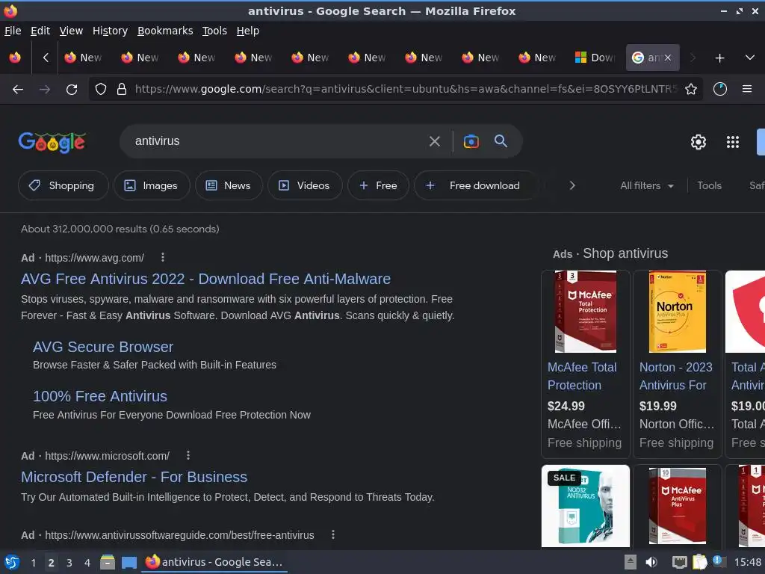Go back to the previous page

point(18,90)
